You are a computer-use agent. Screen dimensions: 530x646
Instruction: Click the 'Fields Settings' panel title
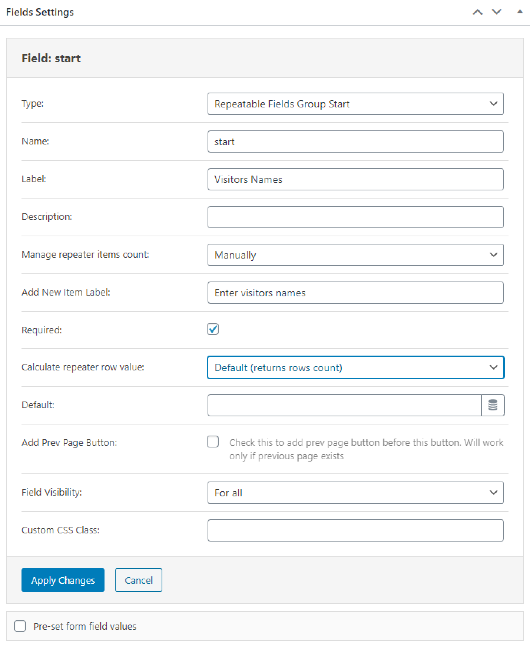pyautogui.click(x=40, y=12)
